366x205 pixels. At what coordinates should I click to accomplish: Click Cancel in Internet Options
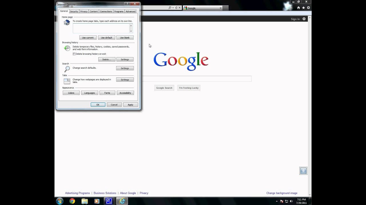[x=114, y=105]
